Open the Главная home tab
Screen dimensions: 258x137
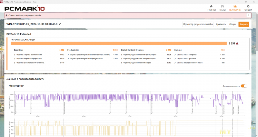pyautogui.click(x=211, y=8)
